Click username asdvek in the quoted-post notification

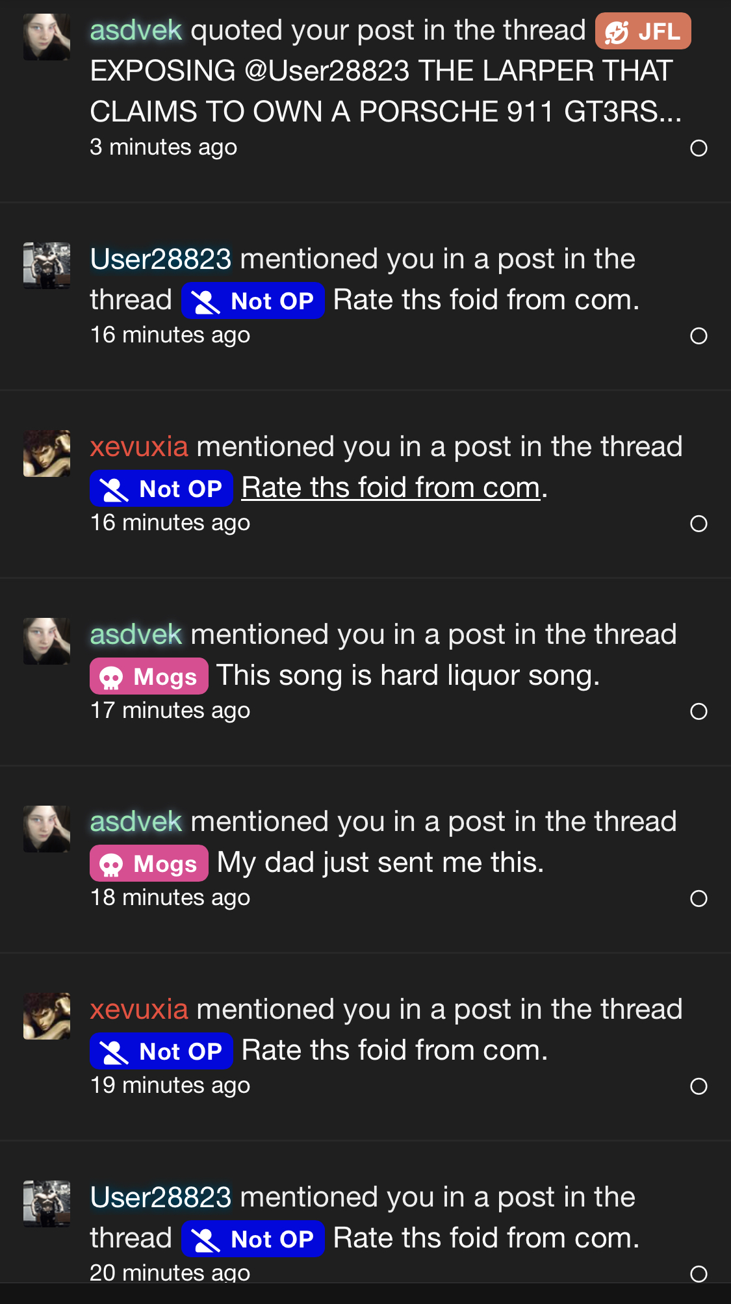[136, 31]
